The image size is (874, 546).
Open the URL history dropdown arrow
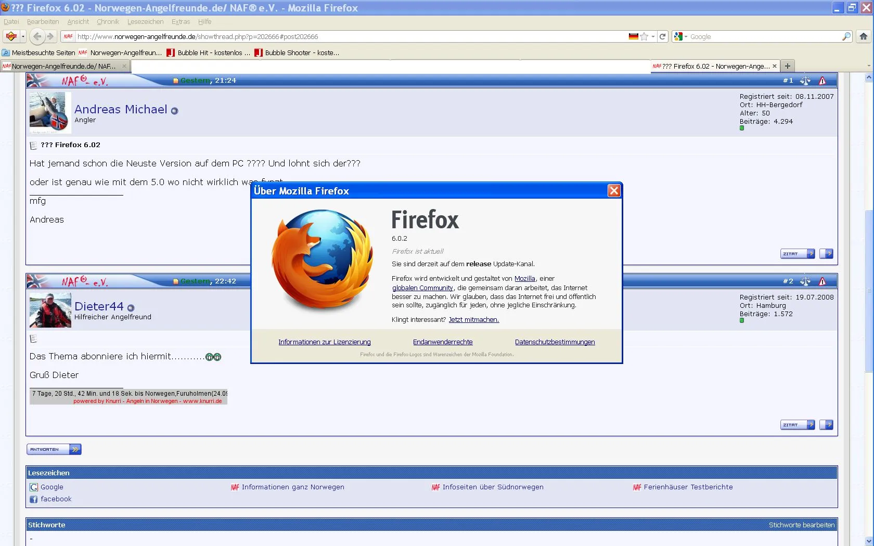(x=653, y=36)
